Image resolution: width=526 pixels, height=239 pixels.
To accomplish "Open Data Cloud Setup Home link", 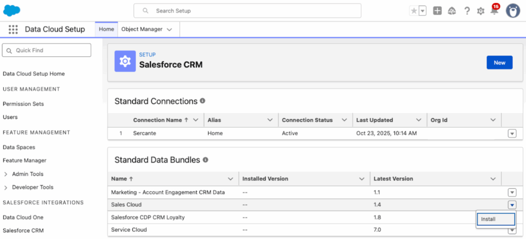I will (33, 73).
